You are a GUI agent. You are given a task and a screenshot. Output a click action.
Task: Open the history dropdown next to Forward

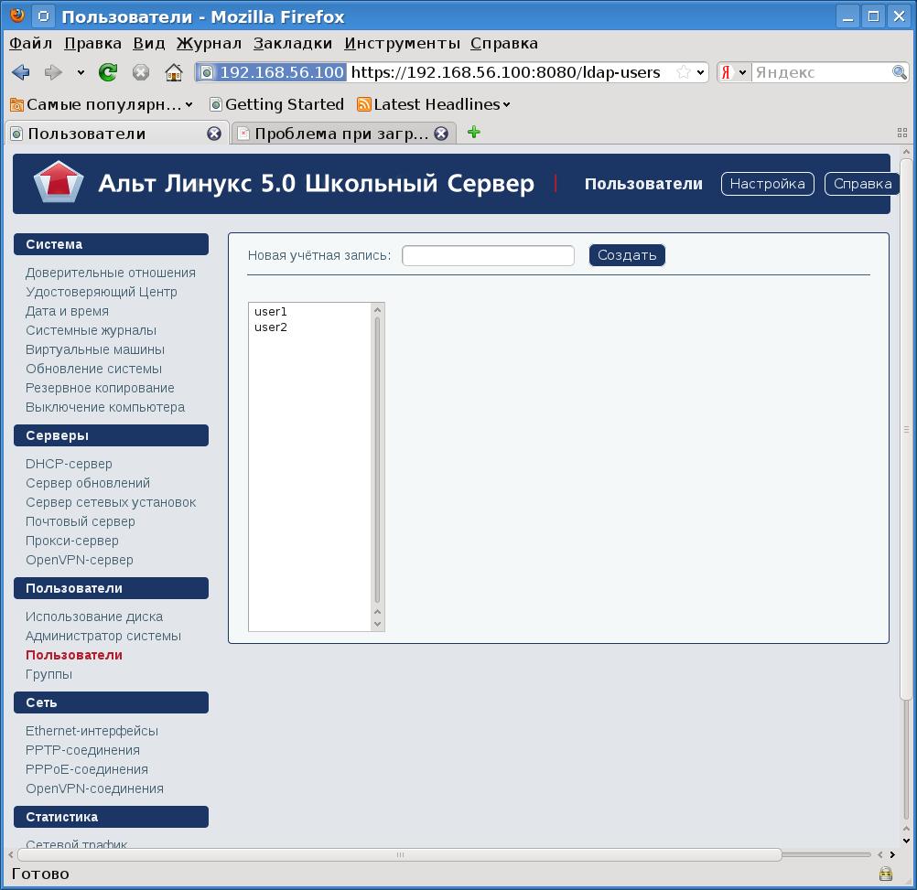[x=81, y=72]
